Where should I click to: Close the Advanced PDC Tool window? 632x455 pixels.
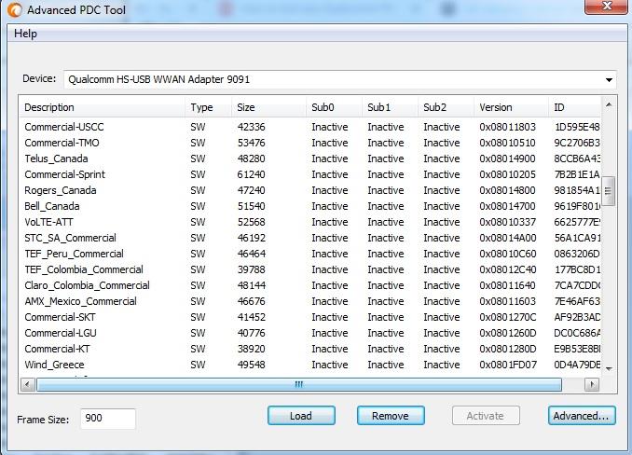pyautogui.click(x=606, y=8)
